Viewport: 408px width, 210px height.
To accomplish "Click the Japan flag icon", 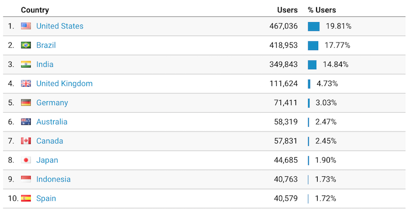I will [x=26, y=160].
